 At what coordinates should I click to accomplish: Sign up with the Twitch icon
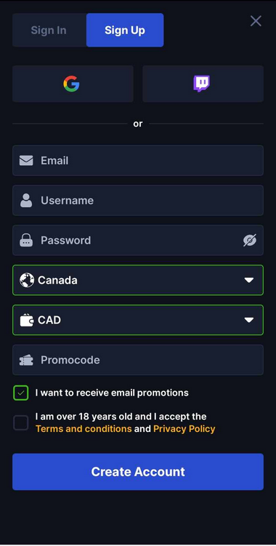[x=203, y=84]
